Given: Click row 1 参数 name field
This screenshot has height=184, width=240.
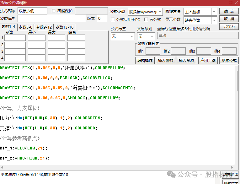Looking at the screenshot, I should (x=15, y=38).
